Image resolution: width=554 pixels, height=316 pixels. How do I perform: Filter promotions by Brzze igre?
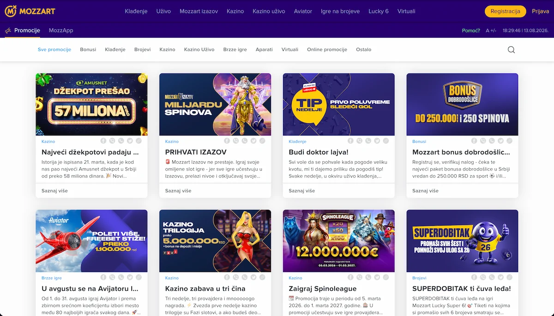(x=235, y=49)
